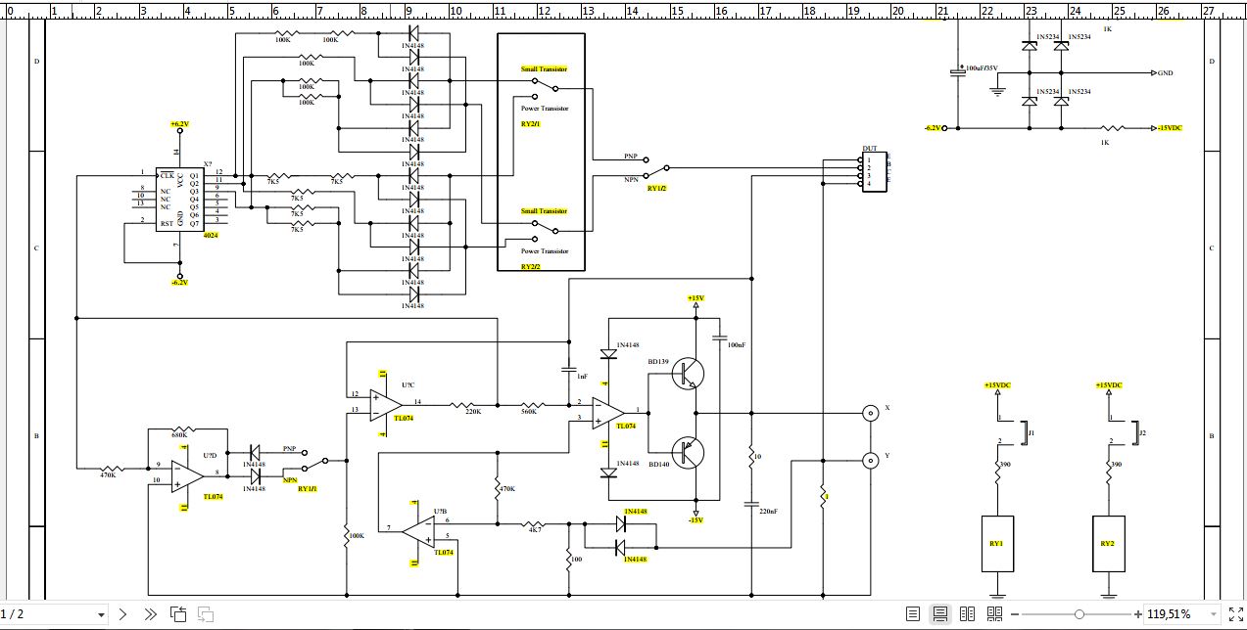Click the 4024 counter IC label
1247x630 pixels.
[211, 237]
